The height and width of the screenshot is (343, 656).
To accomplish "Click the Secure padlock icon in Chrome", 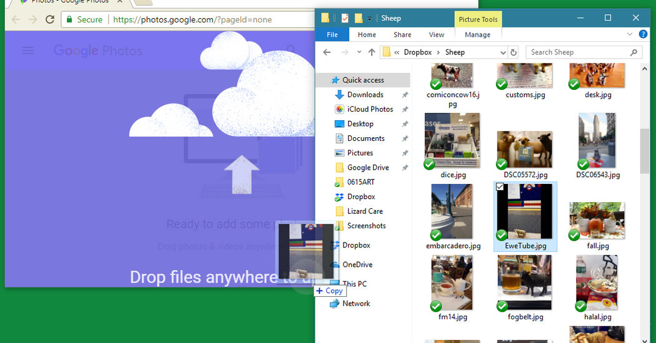I will pyautogui.click(x=69, y=19).
